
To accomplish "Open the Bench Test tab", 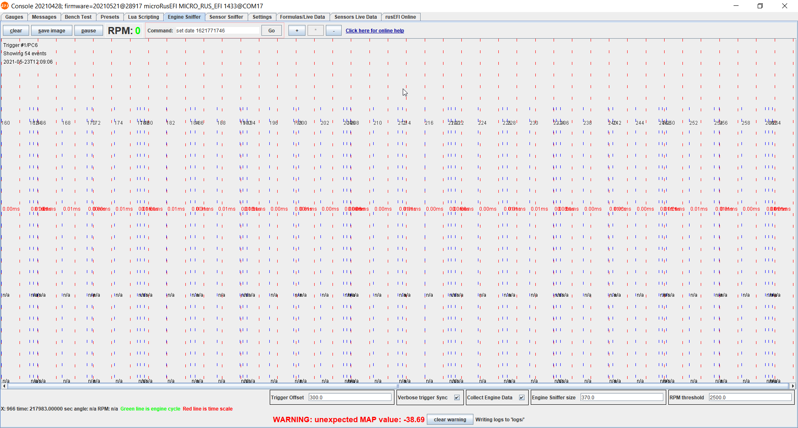I will tap(78, 17).
